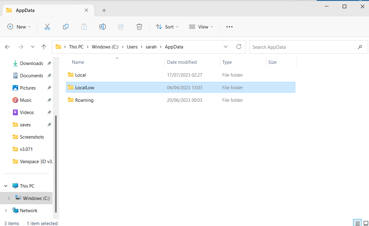
Task: Click the pin icon beside saves
Action: pos(49,125)
